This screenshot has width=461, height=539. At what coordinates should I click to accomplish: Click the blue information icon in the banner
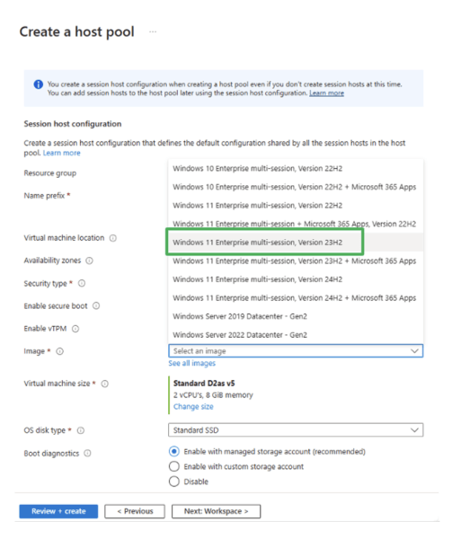[x=38, y=84]
